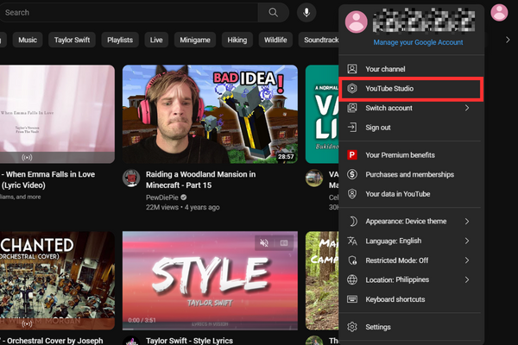Click Manage your Google Account link
518x345 pixels.
point(418,42)
